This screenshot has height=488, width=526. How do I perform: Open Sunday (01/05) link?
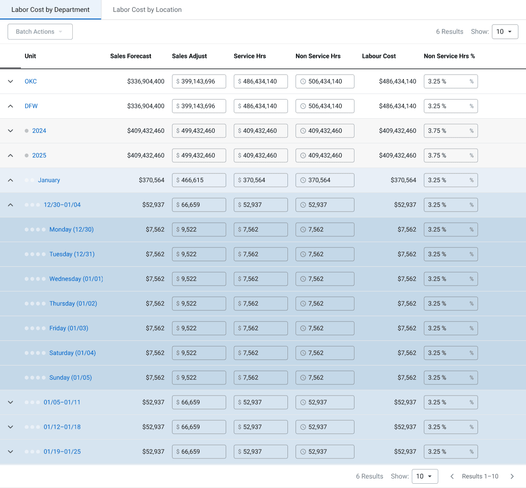tap(70, 378)
